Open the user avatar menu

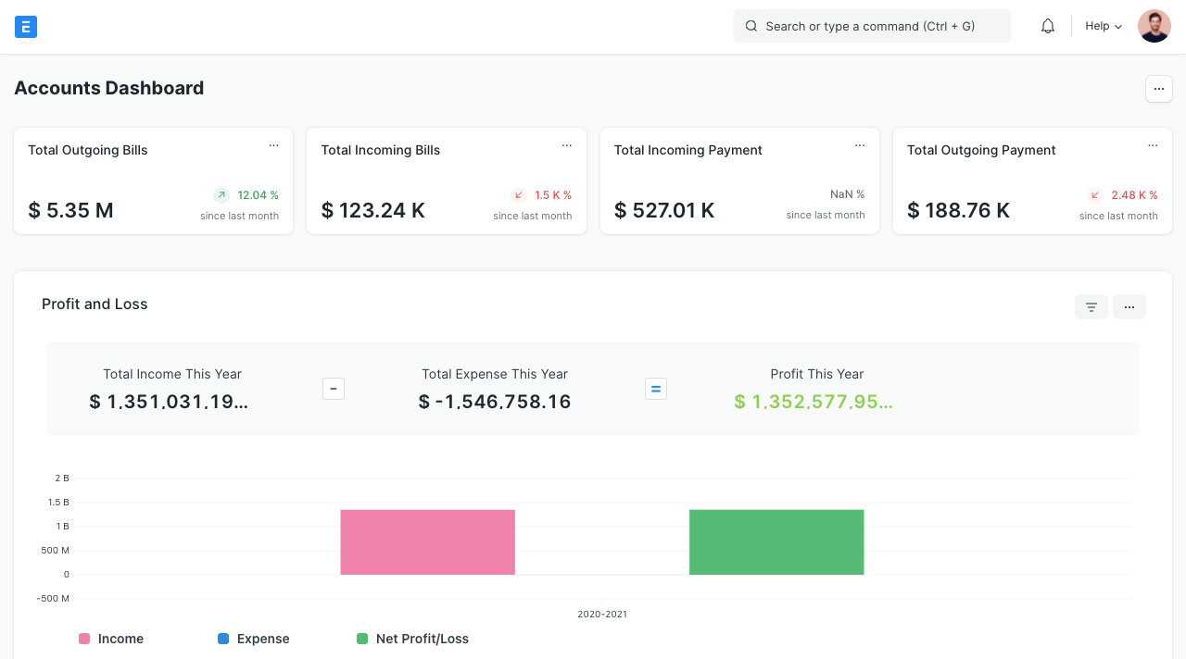point(1154,27)
